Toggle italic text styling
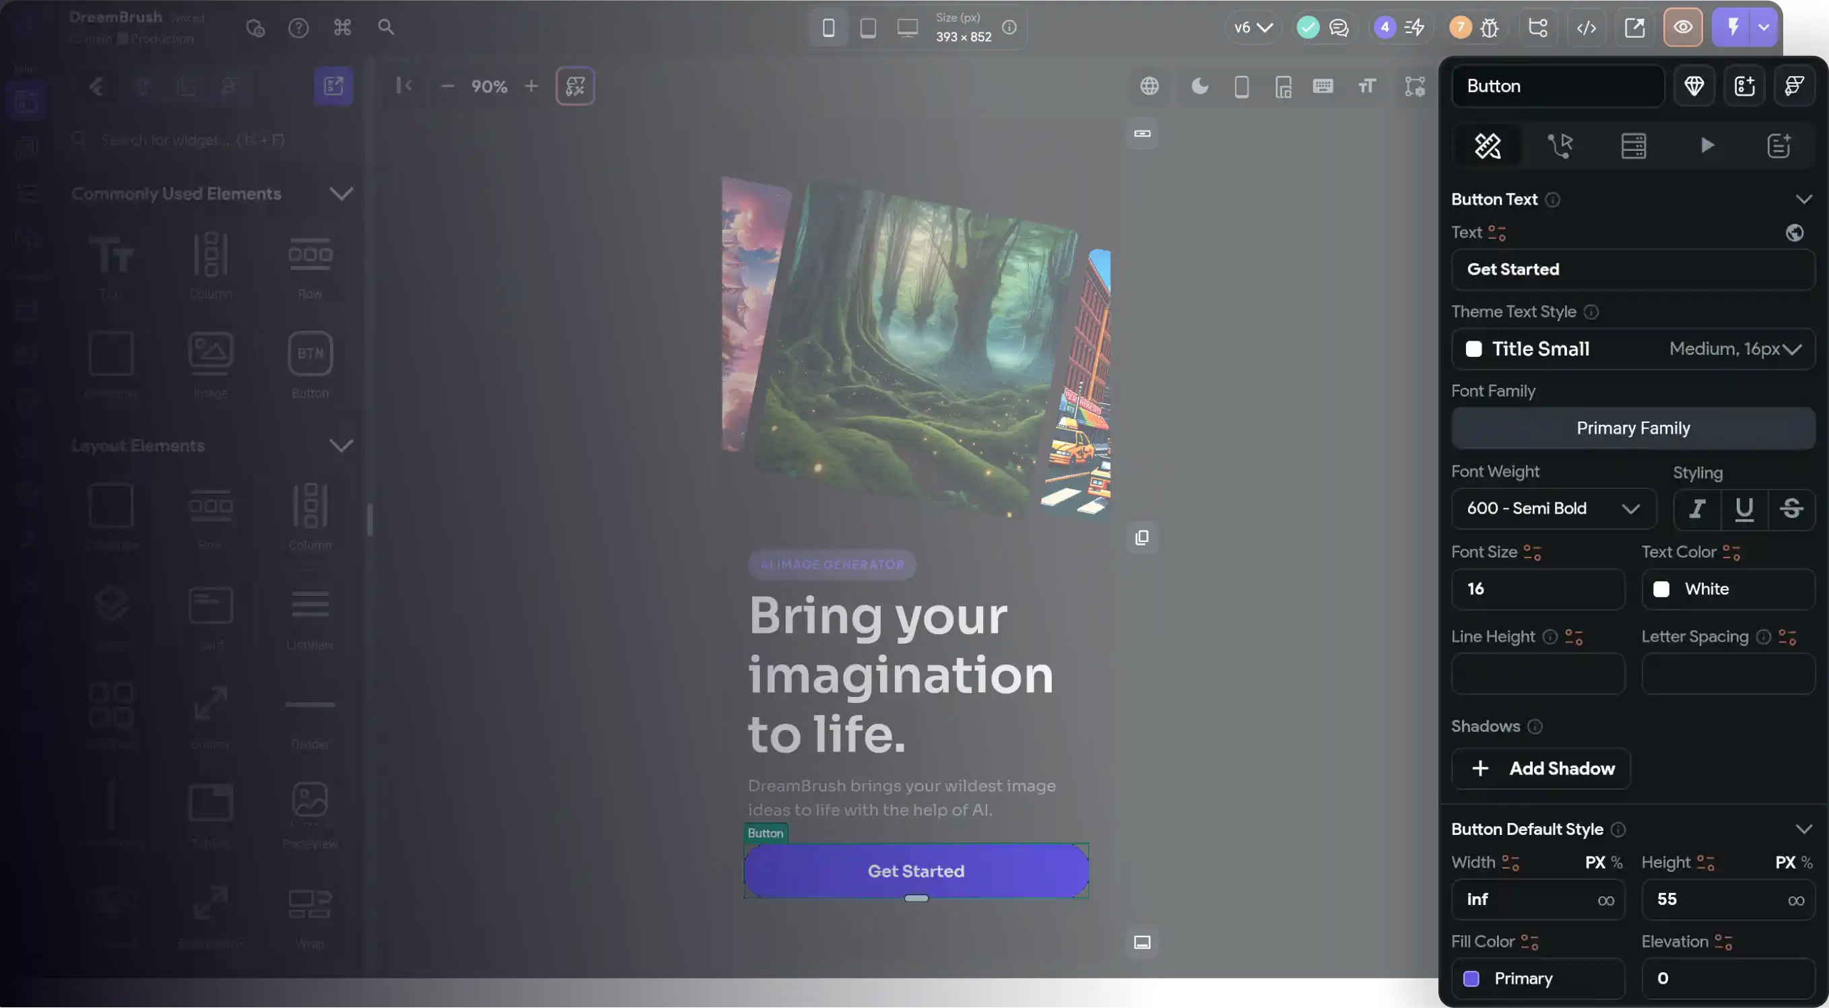 point(1697,508)
